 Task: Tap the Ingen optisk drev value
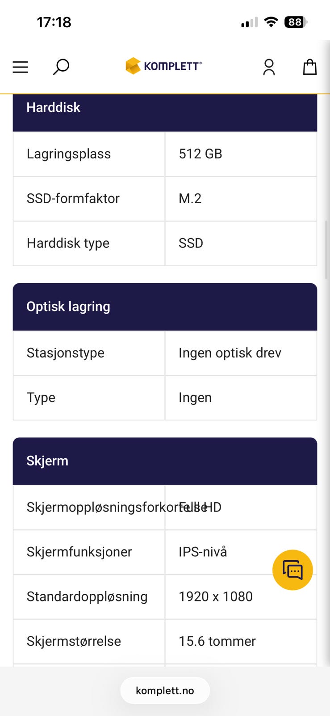(230, 353)
